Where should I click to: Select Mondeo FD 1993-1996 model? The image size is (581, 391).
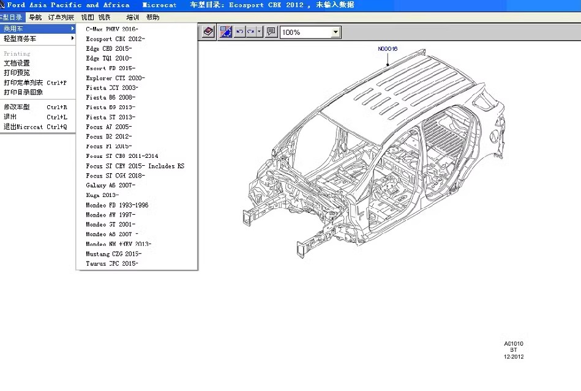point(137,205)
